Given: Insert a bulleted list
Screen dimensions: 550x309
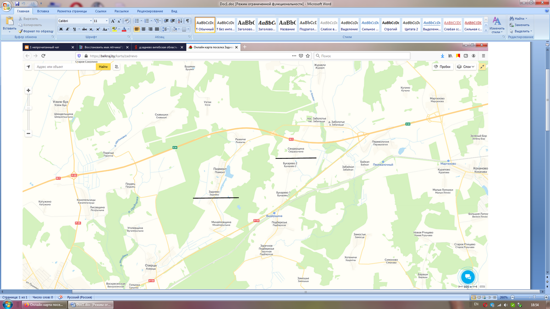Looking at the screenshot, I should pyautogui.click(x=137, y=21).
